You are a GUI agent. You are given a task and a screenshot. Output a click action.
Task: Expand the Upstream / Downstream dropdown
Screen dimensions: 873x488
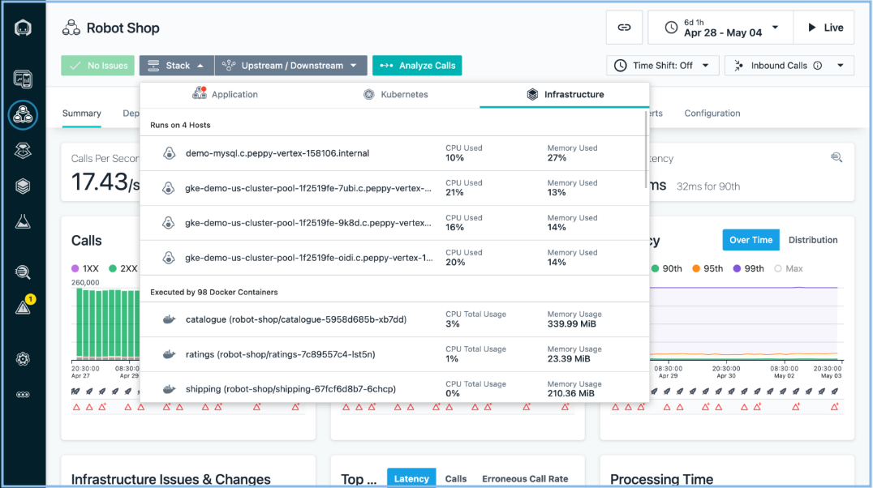tap(290, 66)
